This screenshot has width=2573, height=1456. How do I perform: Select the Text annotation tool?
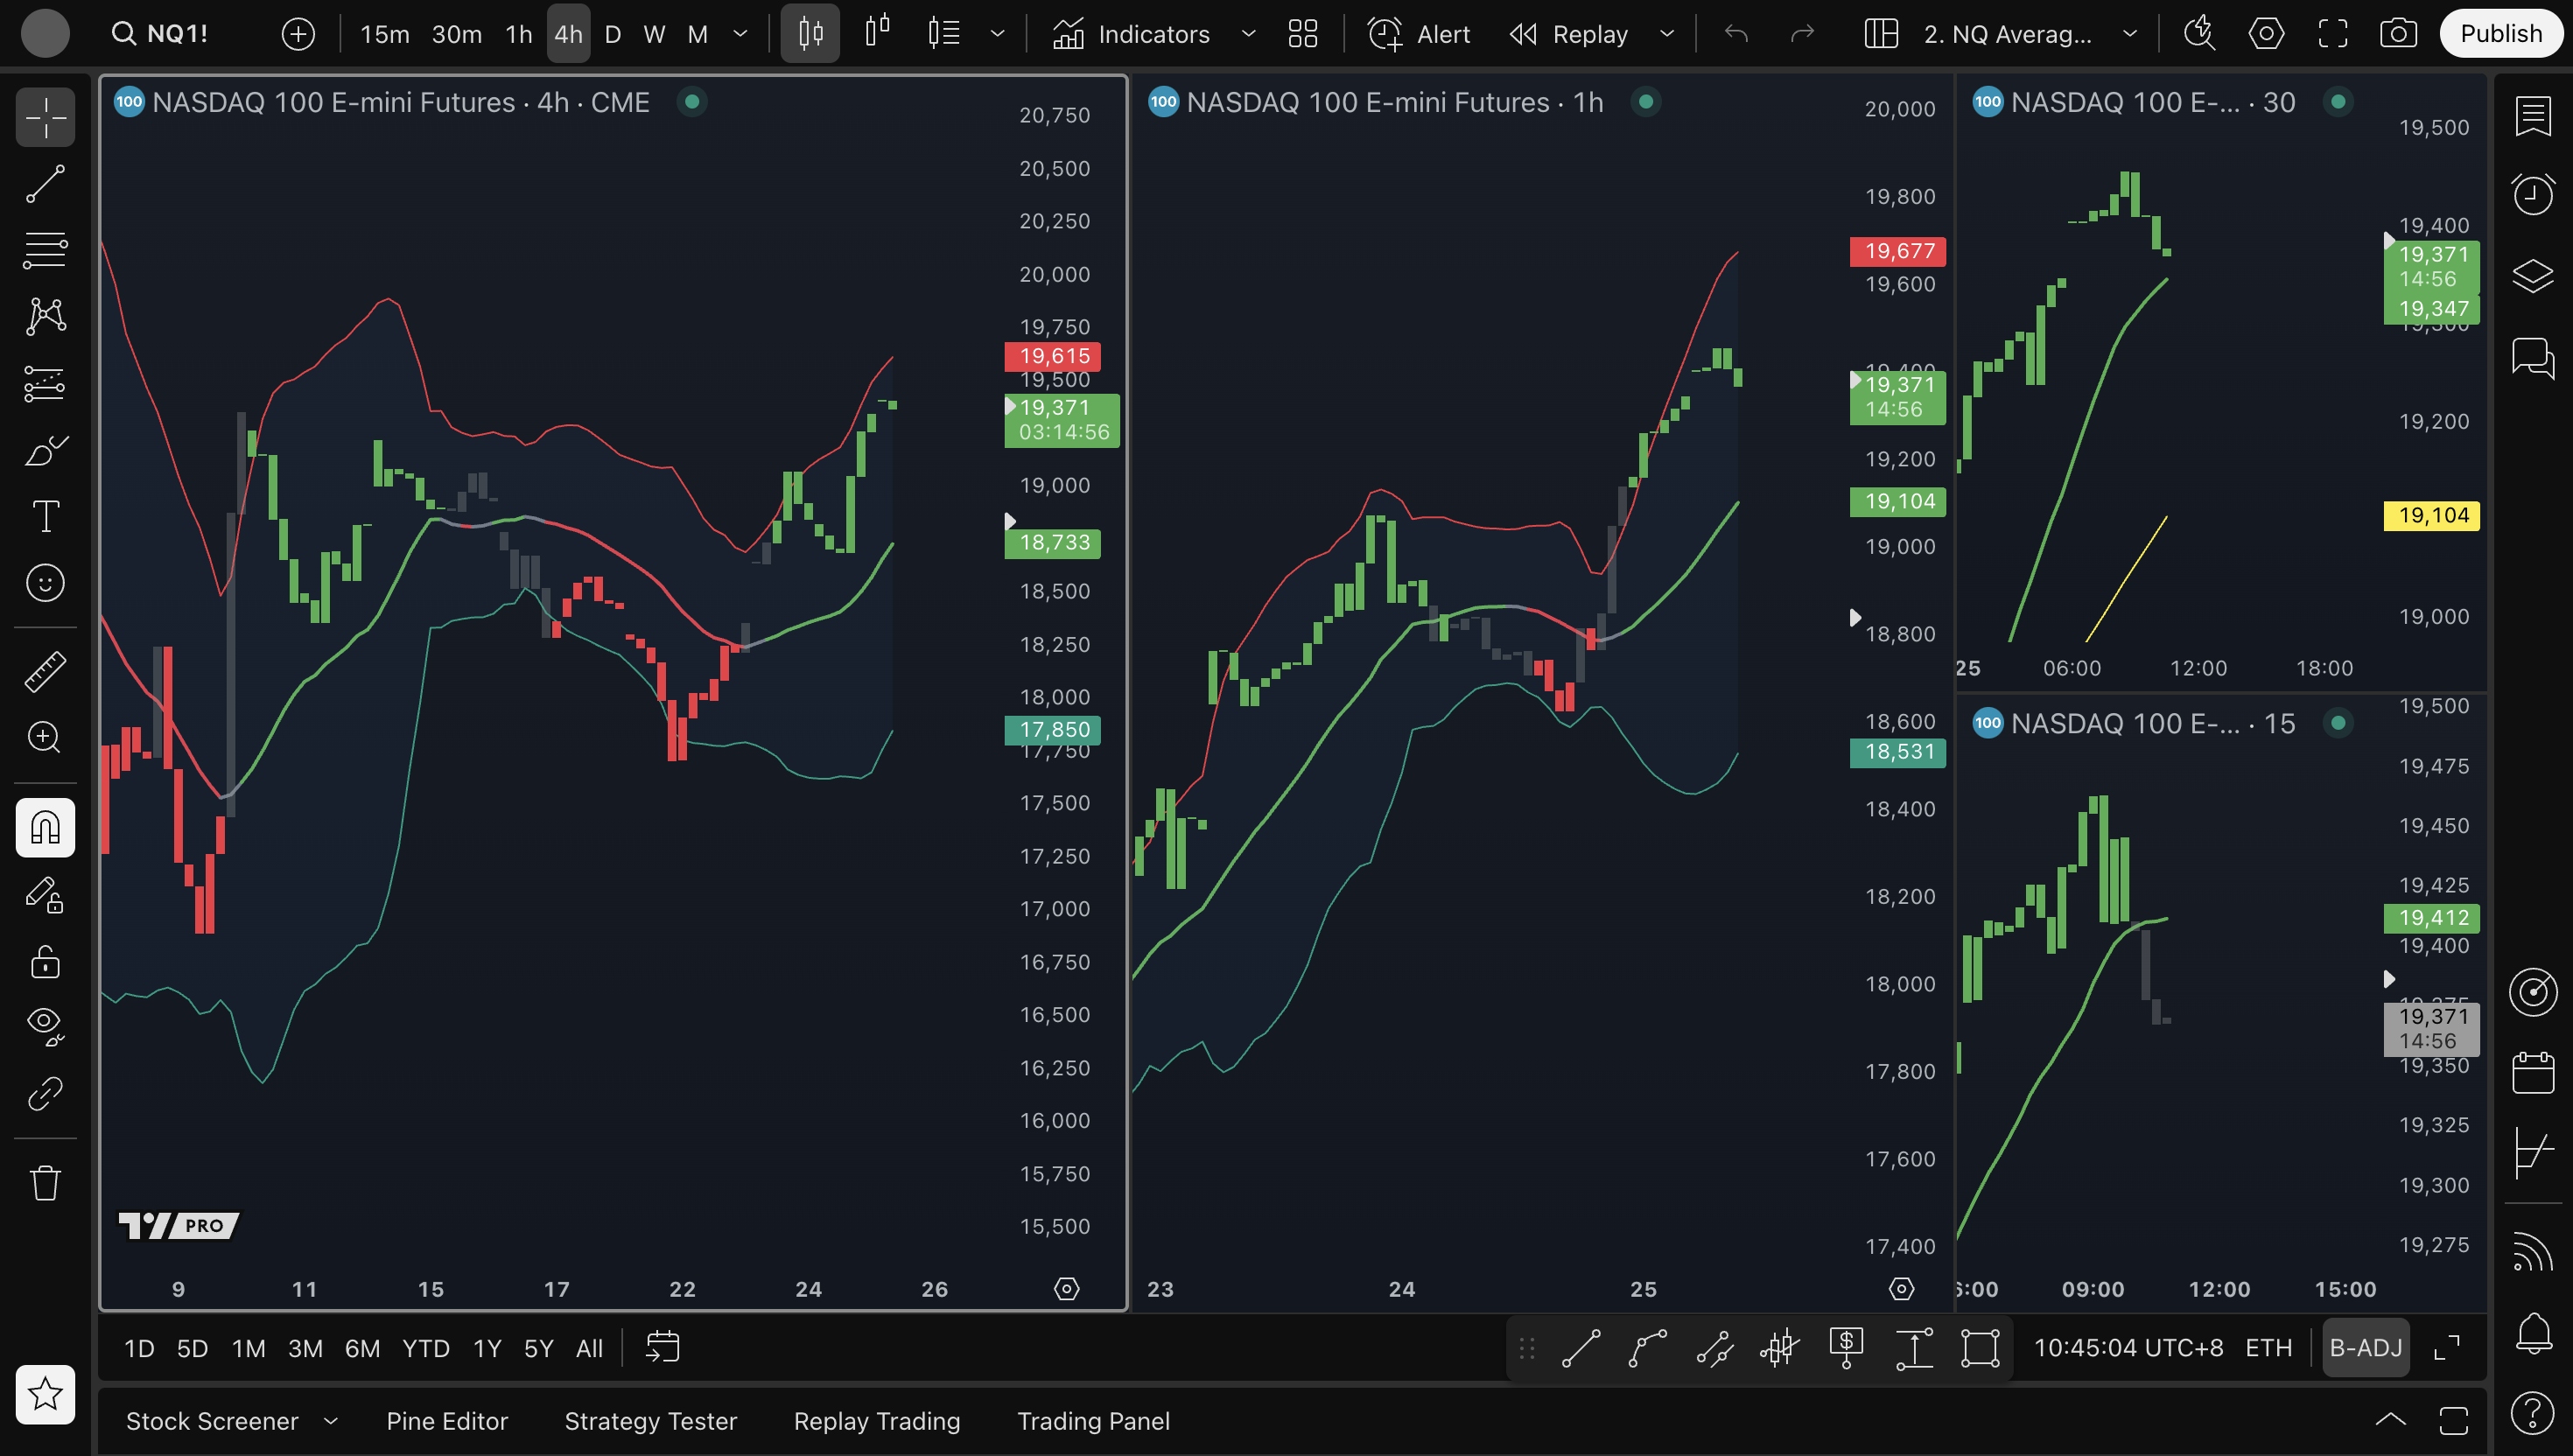click(45, 516)
